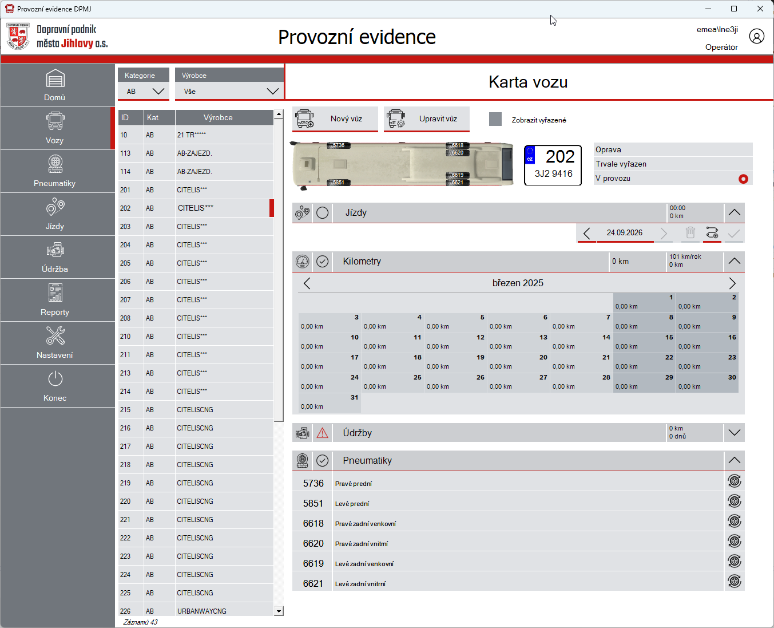The image size is (774, 628).
Task: Collapse the Kilometry section
Action: click(735, 261)
